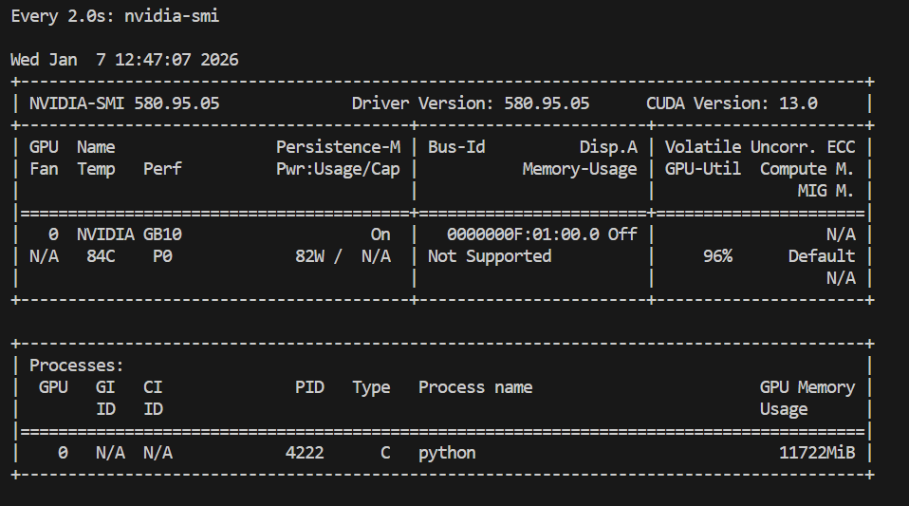Select the 11722MiB GPU memory usage

tap(817, 453)
